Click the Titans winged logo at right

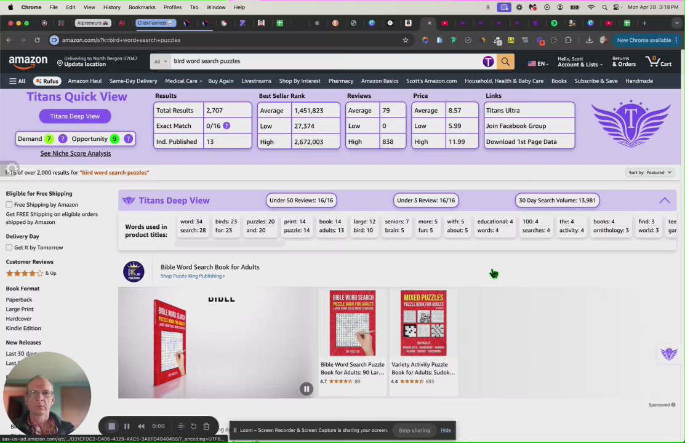click(x=630, y=123)
